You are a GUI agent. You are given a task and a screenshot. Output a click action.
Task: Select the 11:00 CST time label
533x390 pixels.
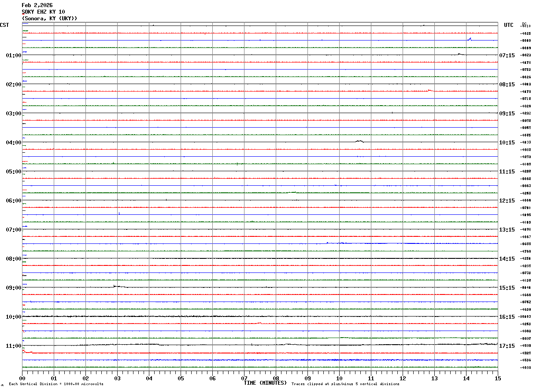[x=14, y=346]
